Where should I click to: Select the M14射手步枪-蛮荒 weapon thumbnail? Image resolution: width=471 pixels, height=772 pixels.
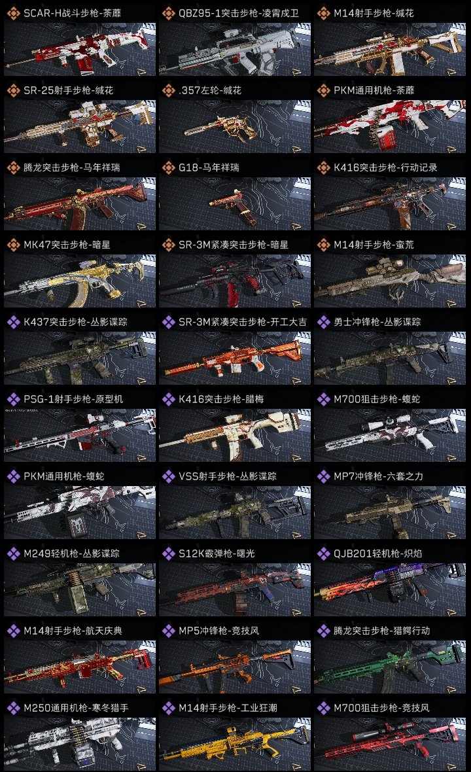coord(390,281)
